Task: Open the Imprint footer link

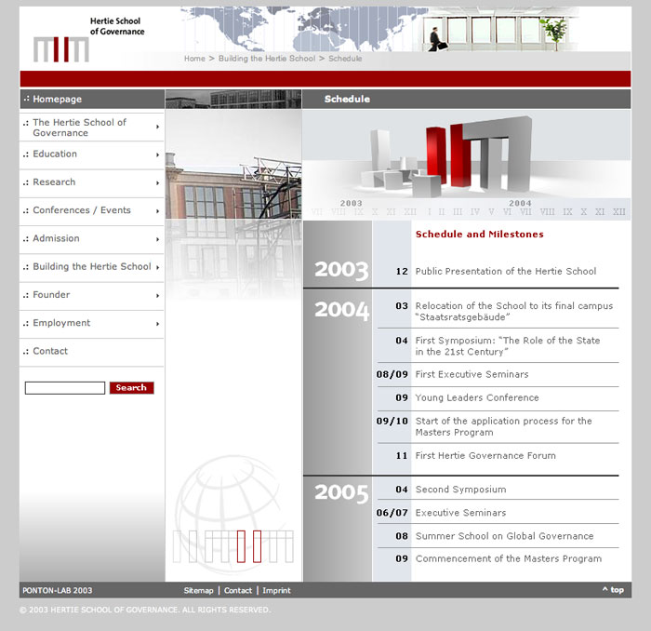Action: point(276,590)
